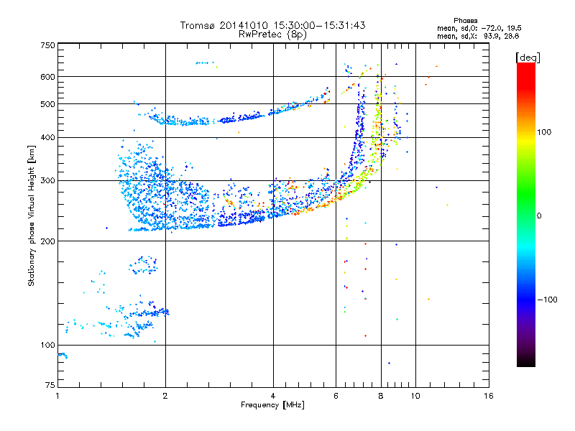Click the x-axis label '6'
Screen dimensions: 575x431
[x=336, y=396]
